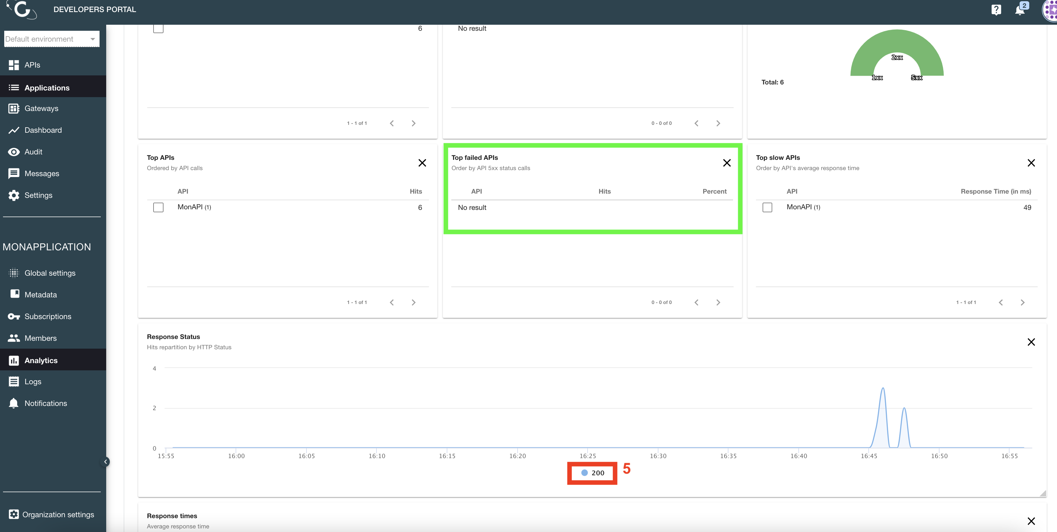Open the Logs section
Image resolution: width=1057 pixels, height=532 pixels.
[32, 382]
